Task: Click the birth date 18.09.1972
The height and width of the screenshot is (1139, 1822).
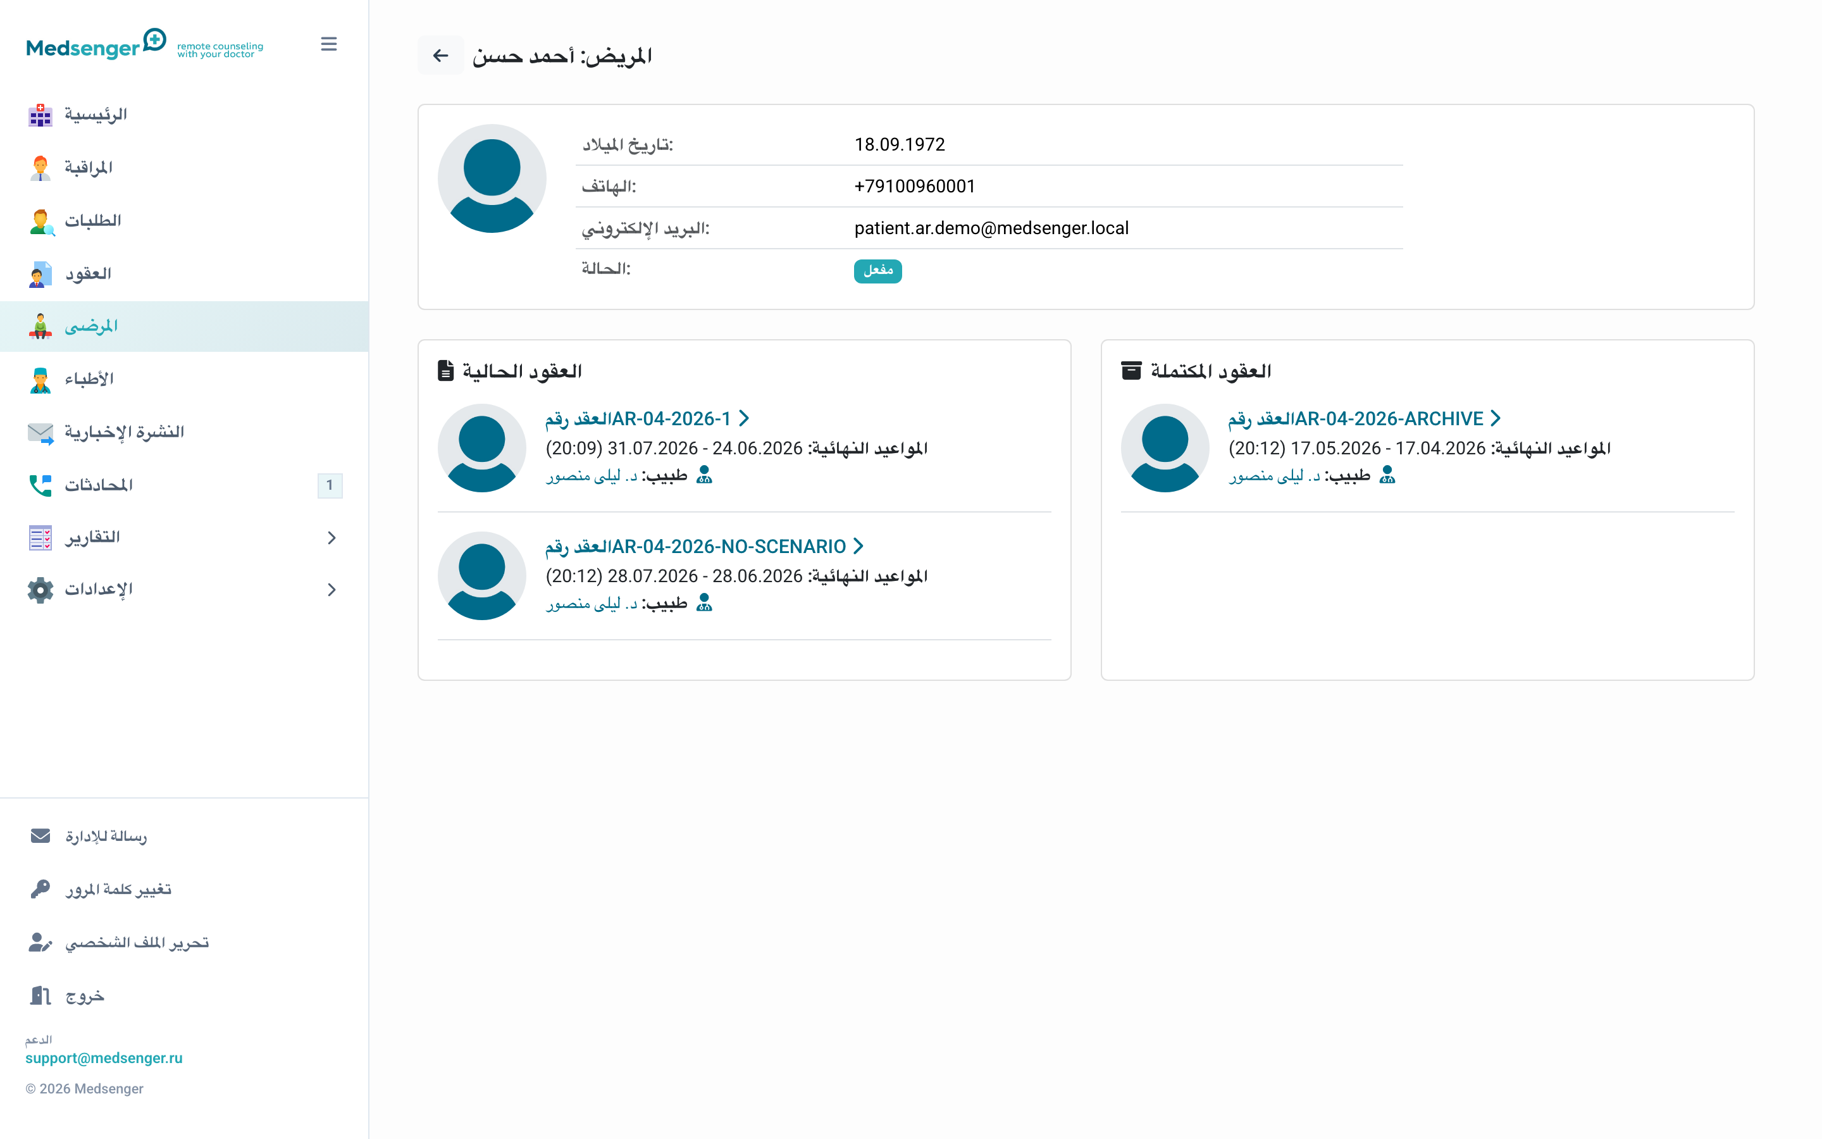Action: pyautogui.click(x=900, y=145)
